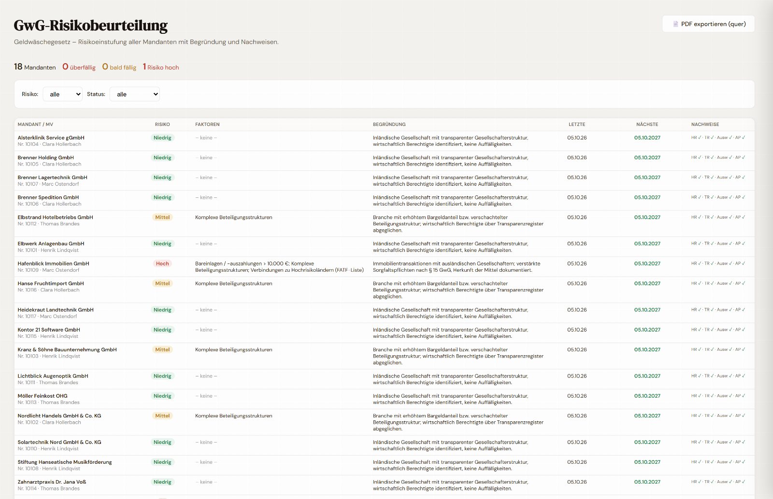Click the Möller Feinkost OHG client
This screenshot has width=773, height=499.
(43, 396)
